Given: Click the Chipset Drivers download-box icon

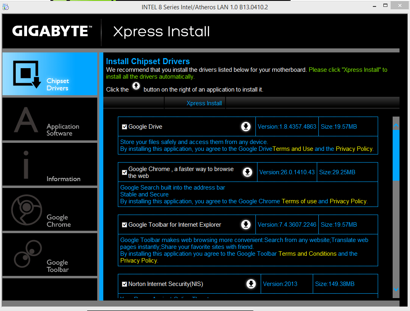Looking at the screenshot, I should (x=27, y=75).
